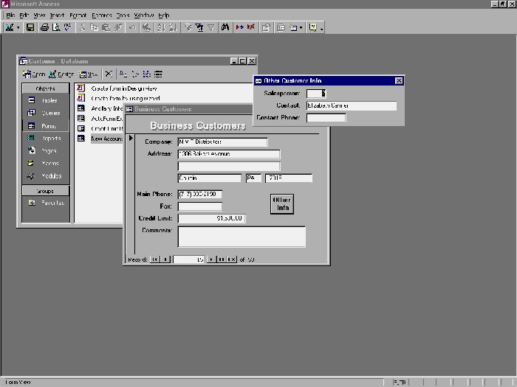The height and width of the screenshot is (387, 517).
Task: Select Queries in the Objects pane
Action: [x=44, y=113]
